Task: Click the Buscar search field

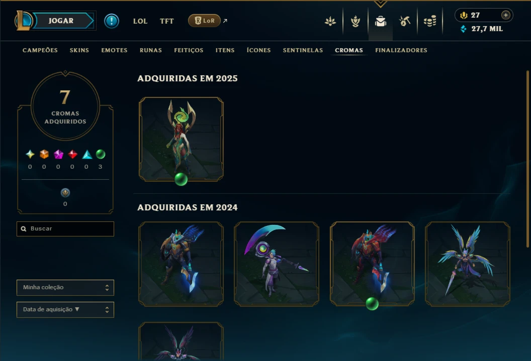Action: 65,229
